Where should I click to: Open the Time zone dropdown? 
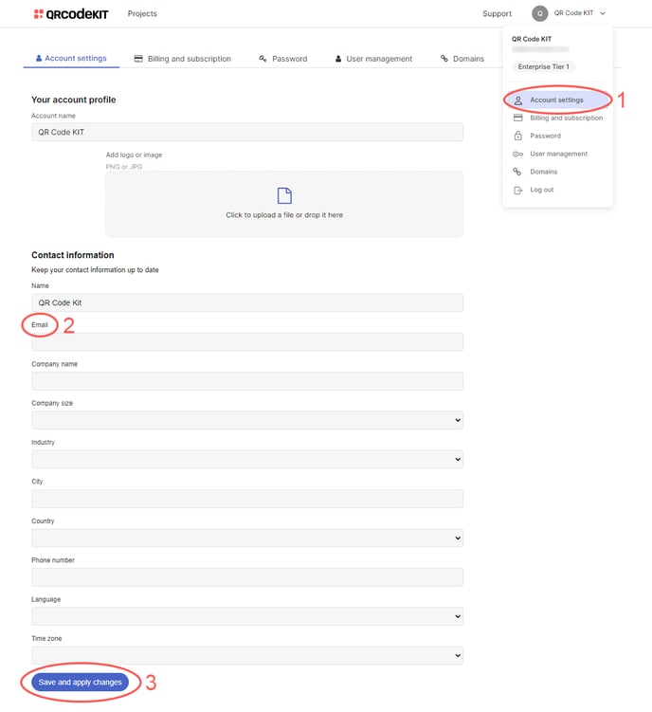247,655
